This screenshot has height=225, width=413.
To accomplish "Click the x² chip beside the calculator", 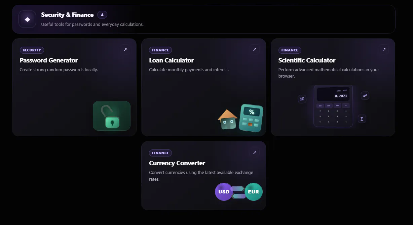I will pyautogui.click(x=365, y=95).
